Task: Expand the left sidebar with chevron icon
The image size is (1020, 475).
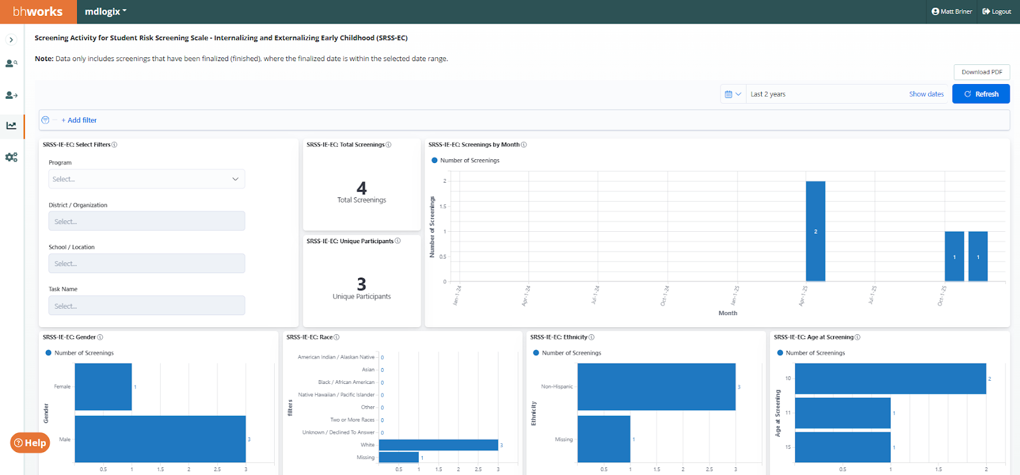Action: [x=11, y=39]
